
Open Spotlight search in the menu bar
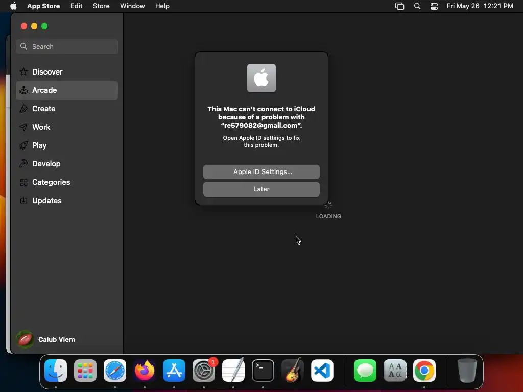point(417,6)
